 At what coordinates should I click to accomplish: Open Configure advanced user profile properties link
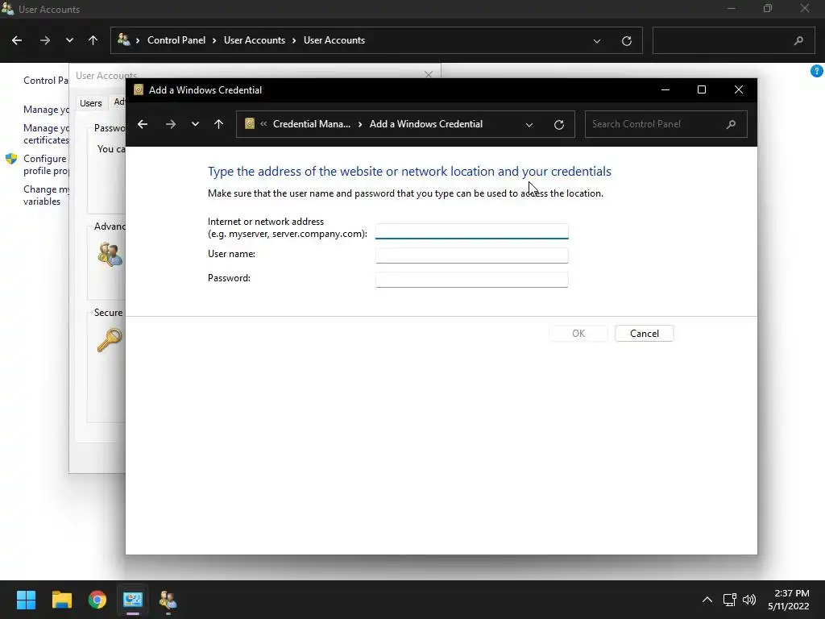click(46, 164)
